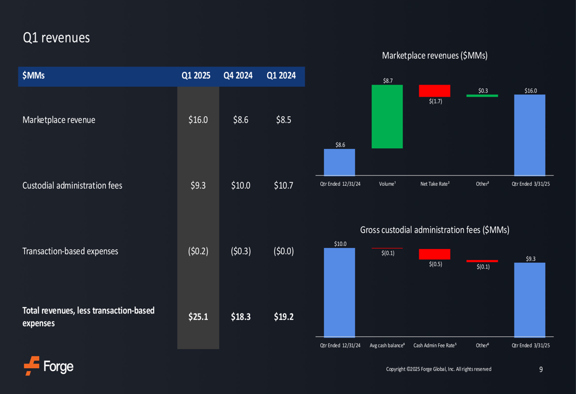576x394 pixels.
Task: Click the '$25.1' total cell
Action: click(x=198, y=317)
